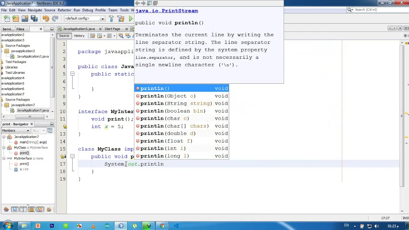Collapse MyInterface node in Navigator

point(4,158)
